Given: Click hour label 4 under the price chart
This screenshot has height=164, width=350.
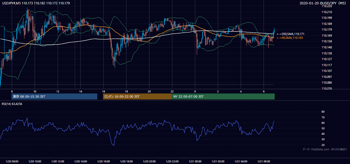Looking at the screenshot, I should [240, 91].
